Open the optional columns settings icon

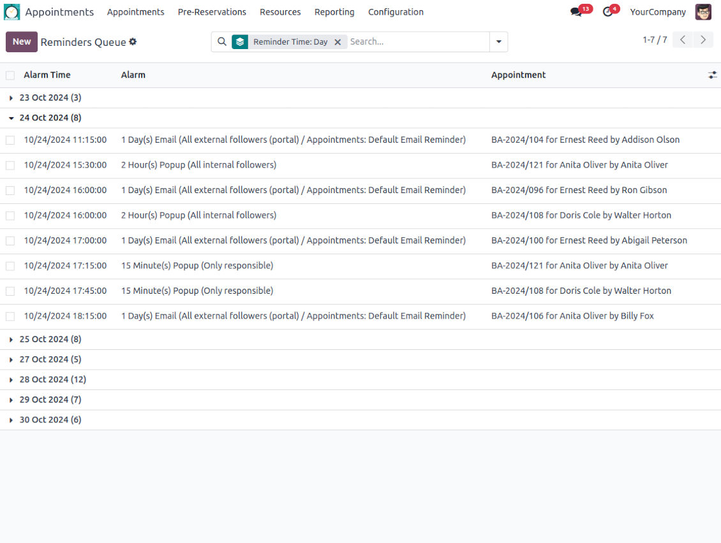tap(712, 75)
